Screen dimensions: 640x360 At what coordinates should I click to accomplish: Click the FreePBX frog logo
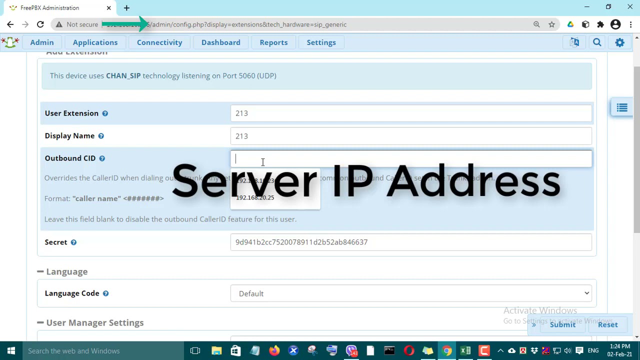(x=10, y=42)
